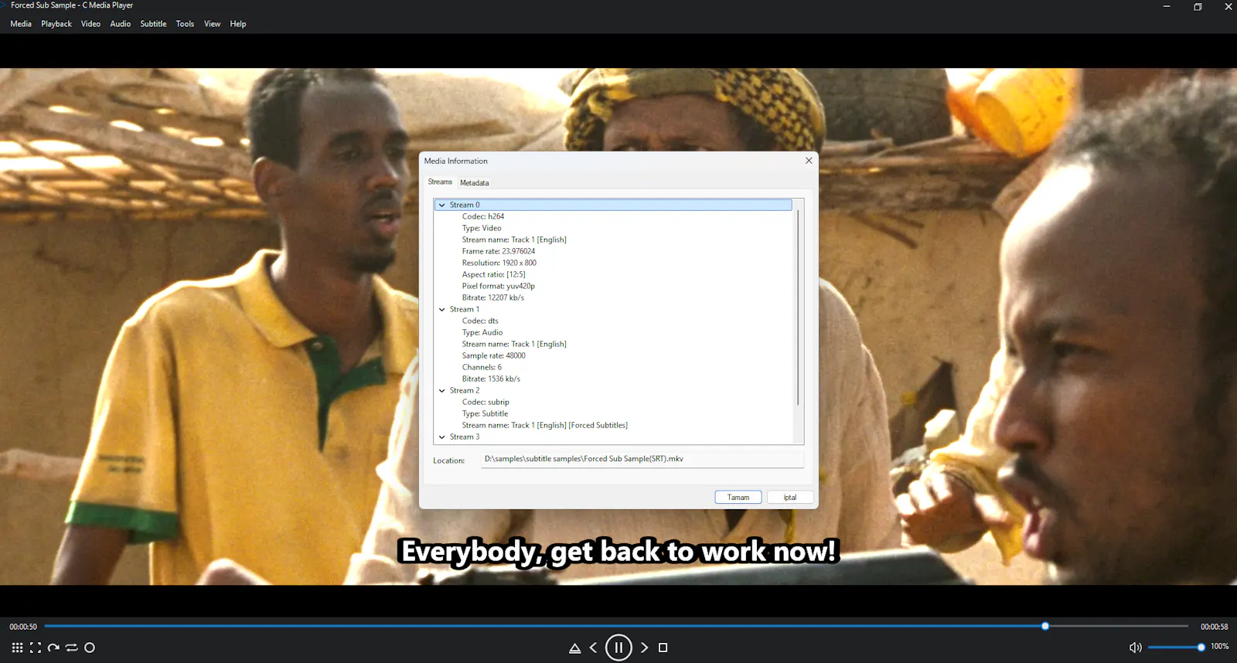Screen dimensions: 1237x663
Task: Collapse the Stream 1 node
Action: click(x=442, y=309)
